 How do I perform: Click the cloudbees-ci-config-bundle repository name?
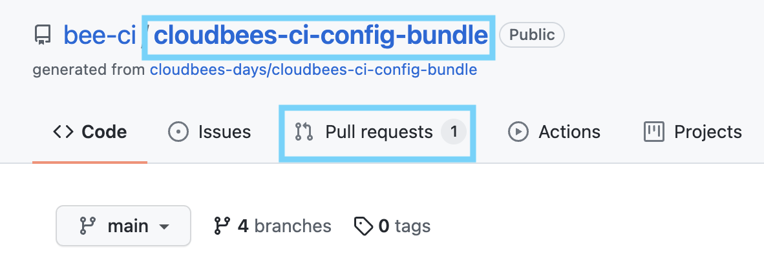click(321, 35)
